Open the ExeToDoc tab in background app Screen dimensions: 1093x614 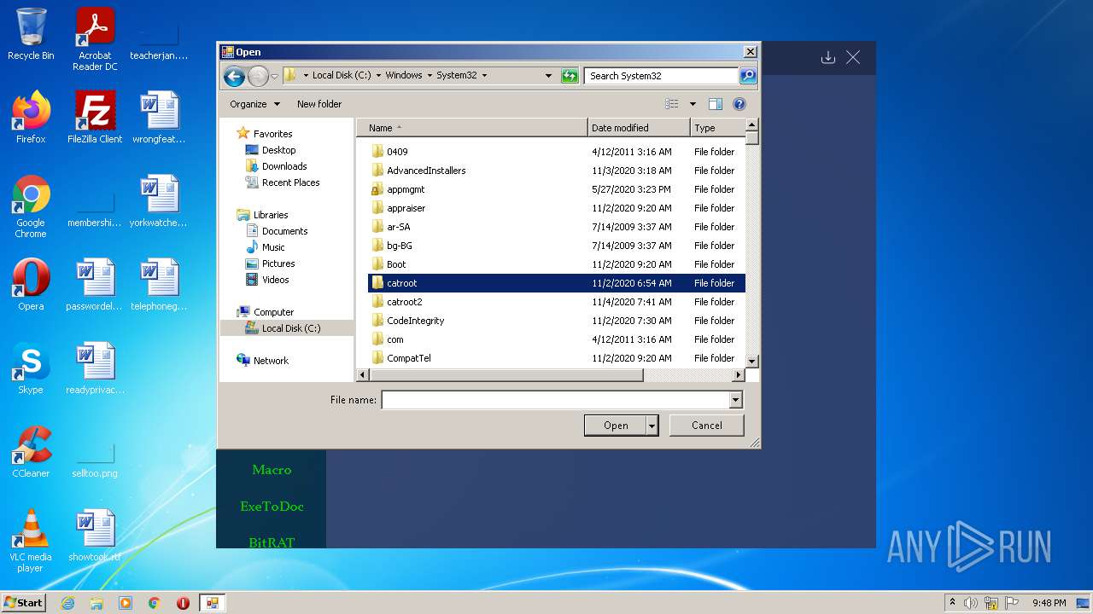click(272, 507)
